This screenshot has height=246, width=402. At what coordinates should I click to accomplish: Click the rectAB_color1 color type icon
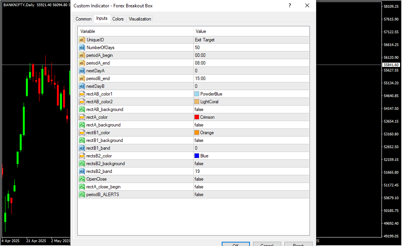(x=82, y=94)
